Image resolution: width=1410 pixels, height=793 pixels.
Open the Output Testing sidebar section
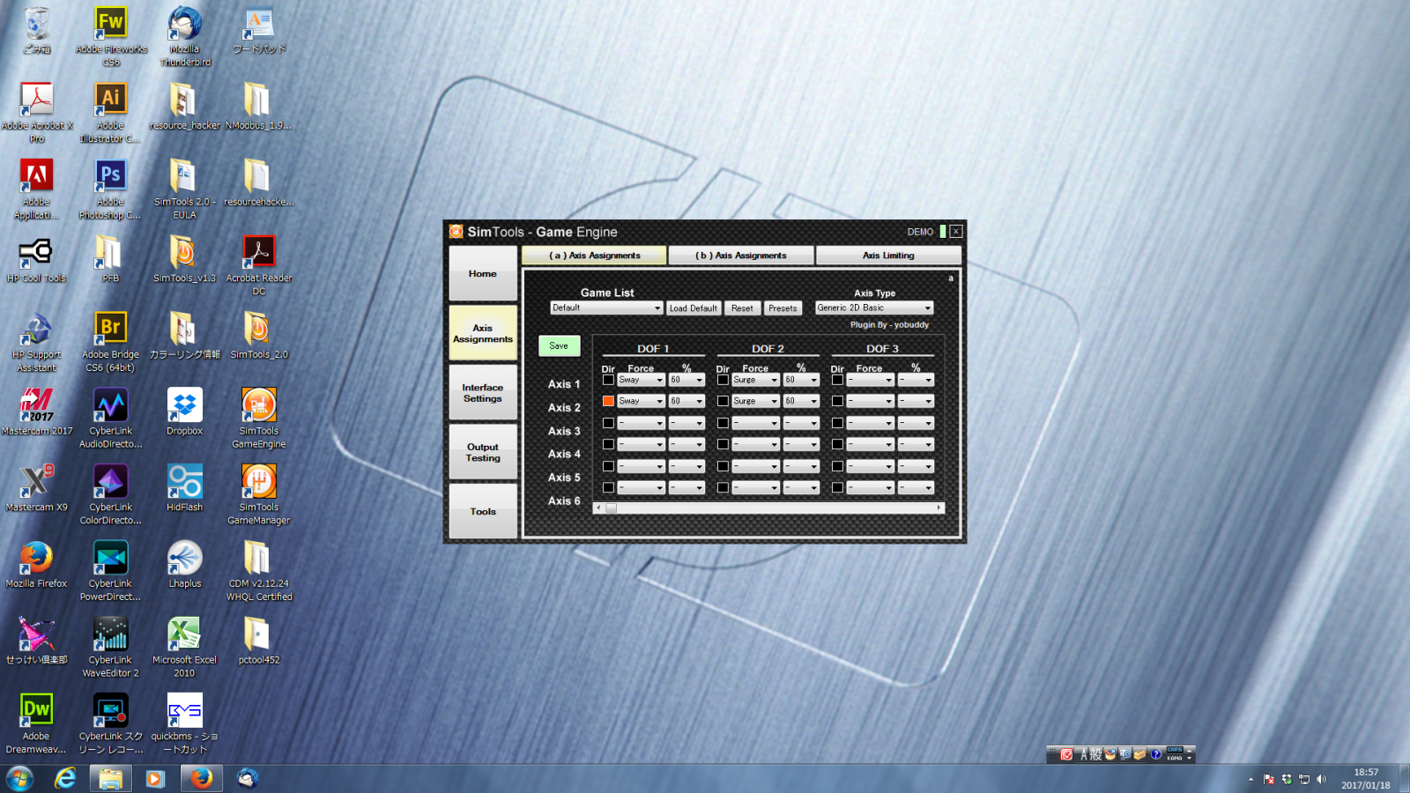(482, 452)
